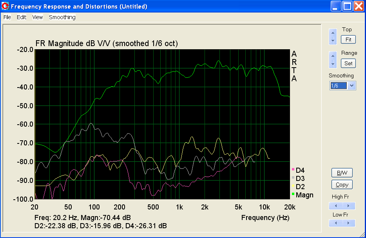The width and height of the screenshot is (366, 238).
Task: Toggle B/W display mode button
Action: coord(342,173)
